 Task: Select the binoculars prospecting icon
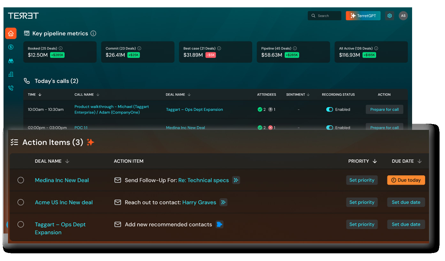(11, 60)
